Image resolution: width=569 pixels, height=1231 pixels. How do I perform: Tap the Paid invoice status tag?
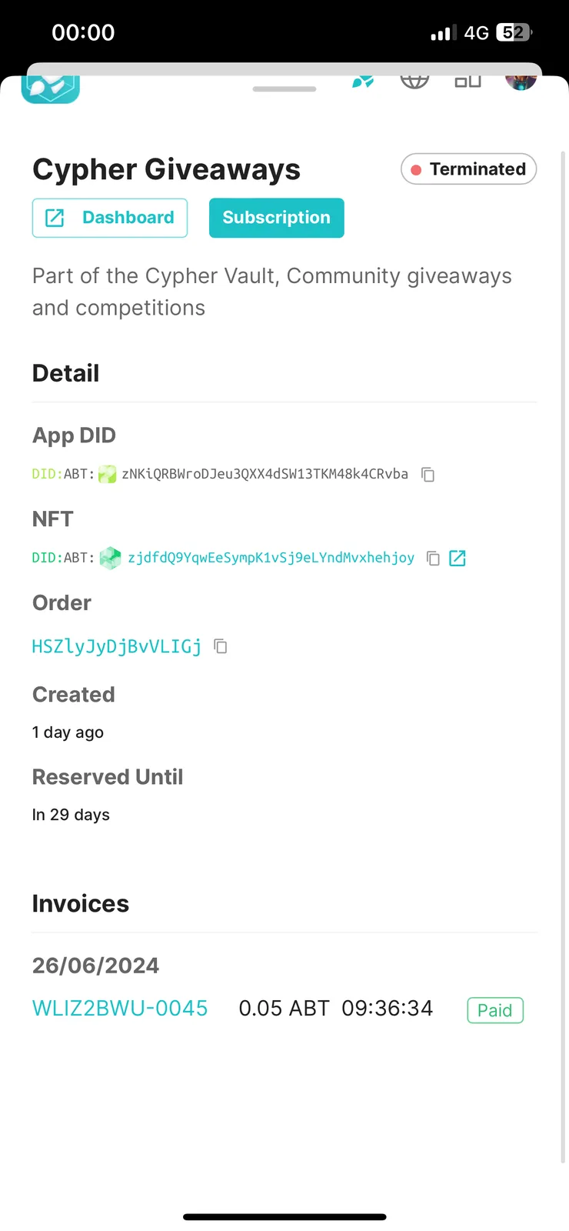(495, 1010)
